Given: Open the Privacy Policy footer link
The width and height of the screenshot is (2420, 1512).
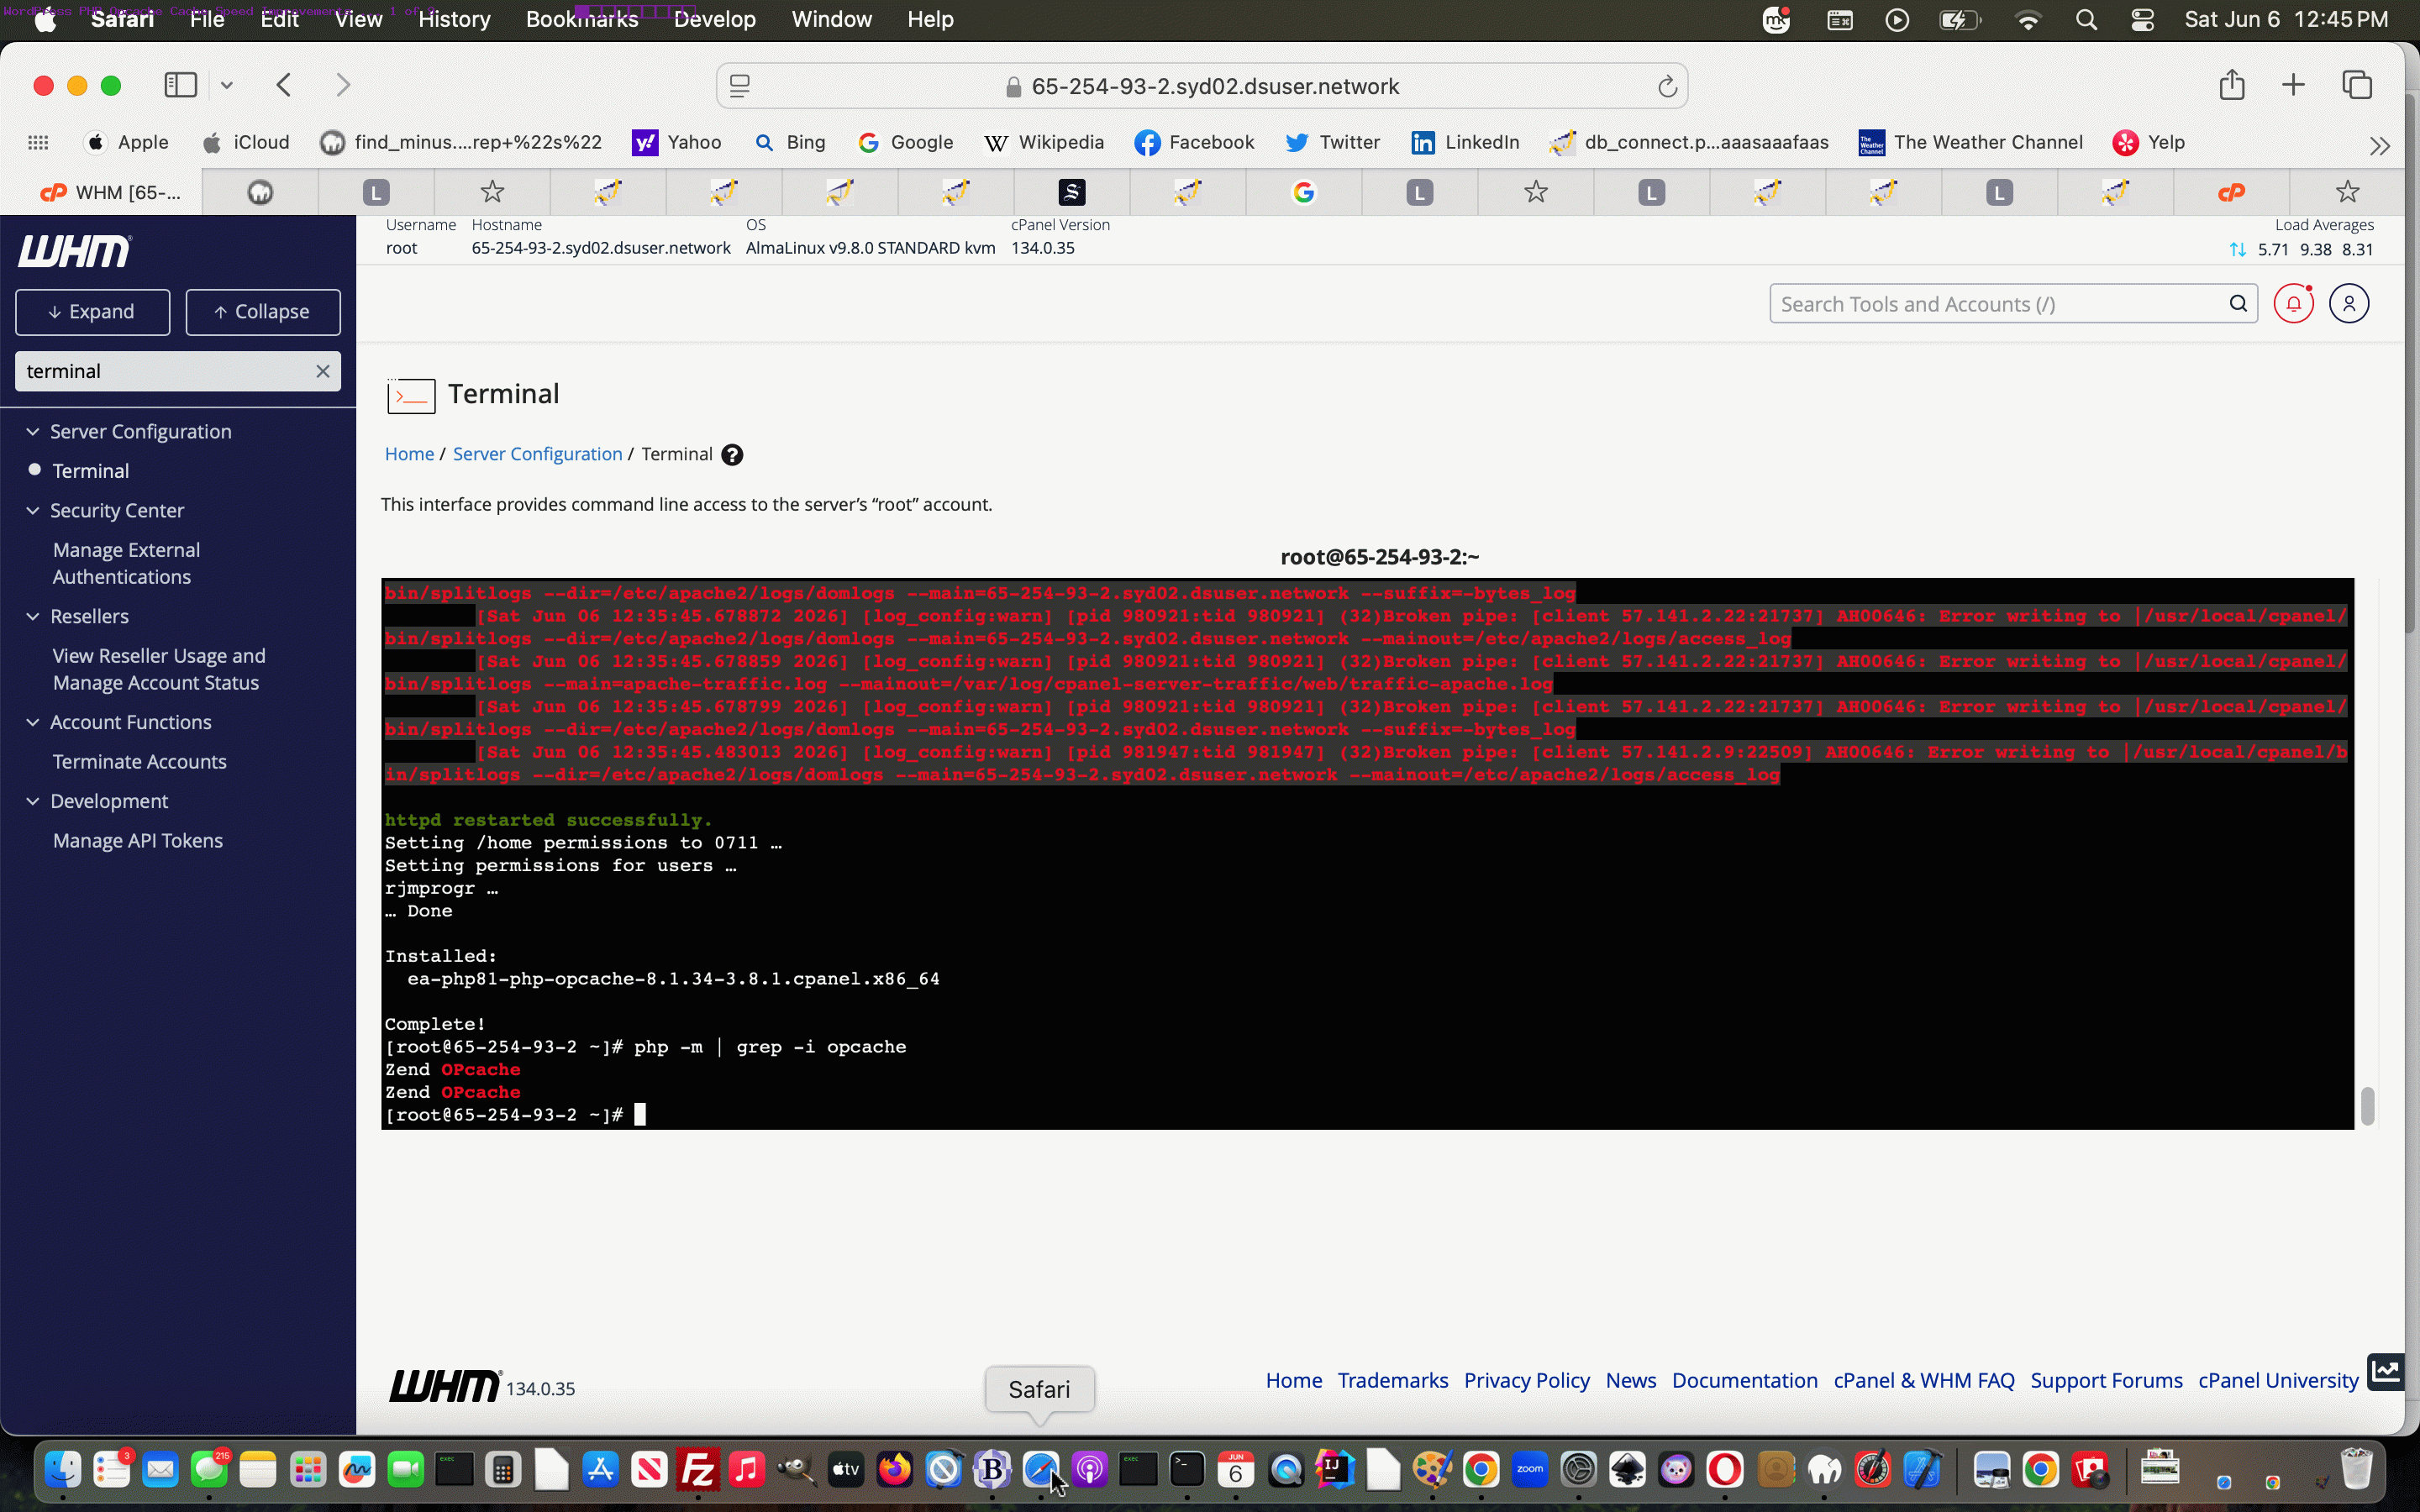Looking at the screenshot, I should [x=1527, y=1380].
